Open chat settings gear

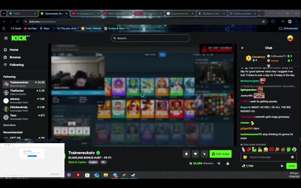[x=282, y=166]
